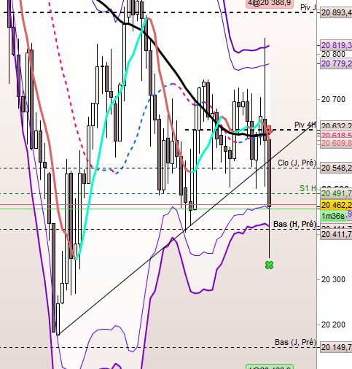Click the 20 411,7 price tag
Screen dimensions: 352x369
coord(336,234)
